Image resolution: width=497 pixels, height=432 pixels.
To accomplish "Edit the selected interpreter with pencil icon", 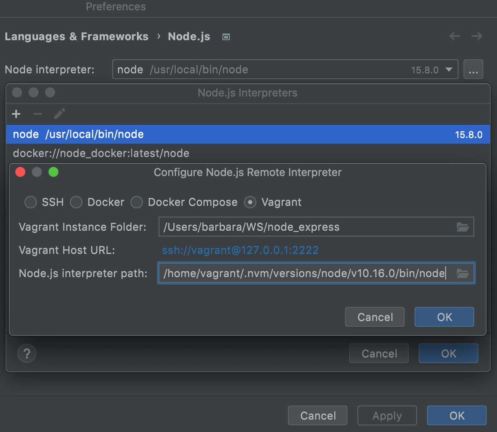I will [59, 114].
